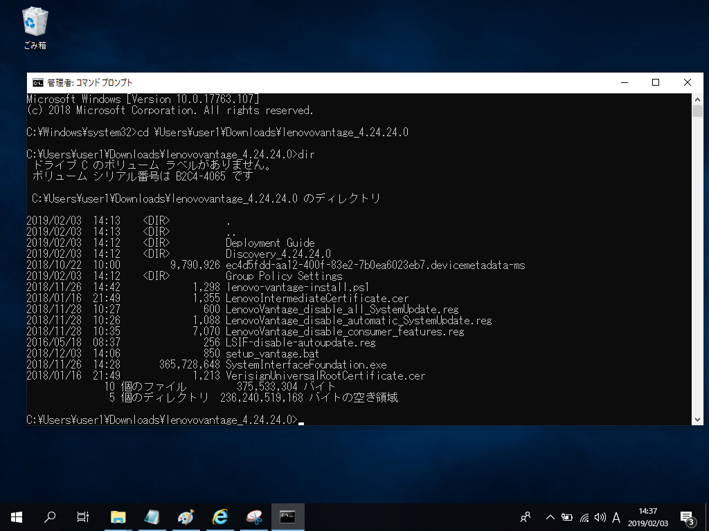Click 'SystemInterfaceFoundation.exe' file name
Image resolution: width=709 pixels, height=531 pixels.
click(x=306, y=364)
